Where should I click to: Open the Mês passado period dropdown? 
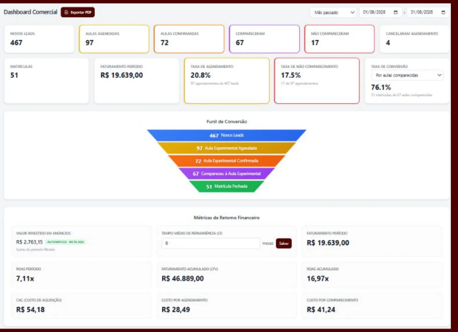(x=333, y=12)
